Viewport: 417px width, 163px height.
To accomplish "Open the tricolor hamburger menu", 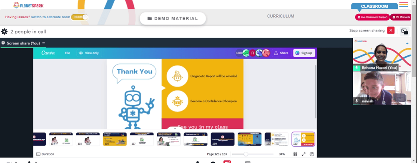I will click(x=403, y=5).
